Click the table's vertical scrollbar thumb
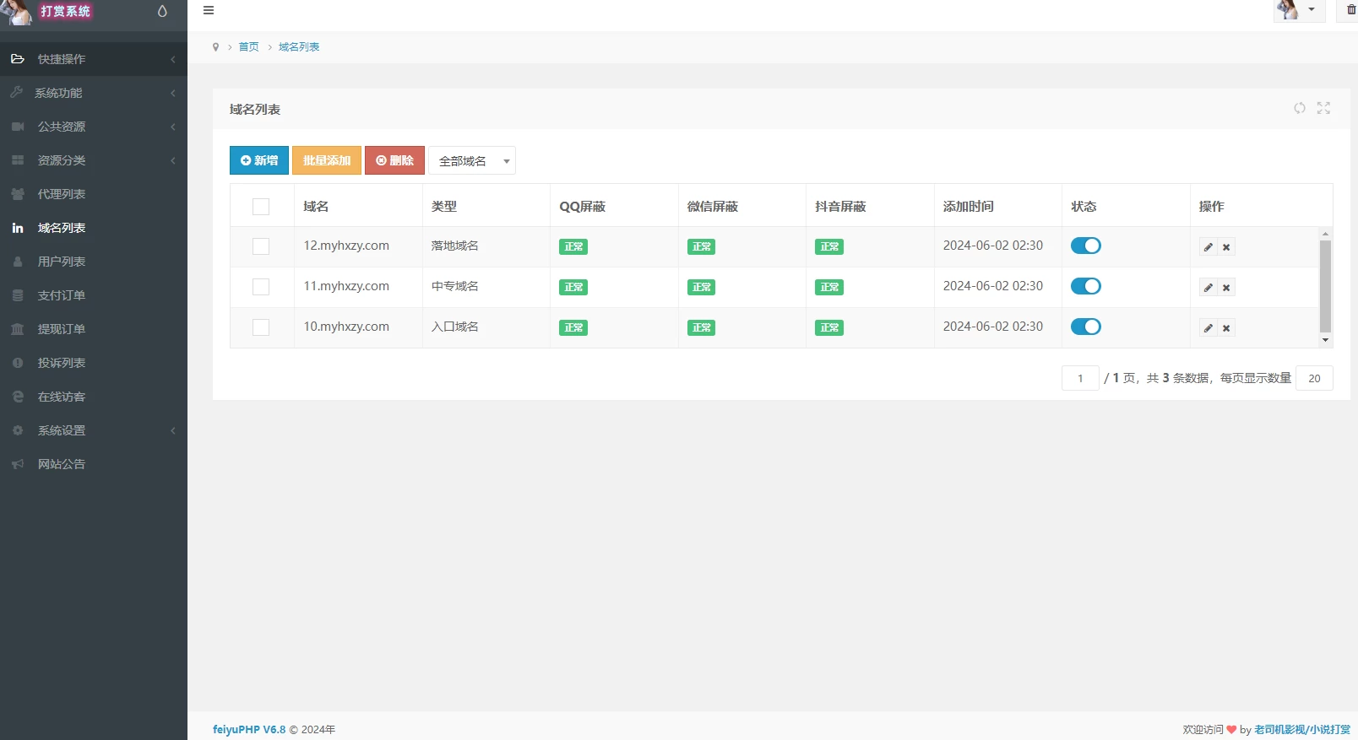Viewport: 1358px width, 740px height. coord(1325,285)
